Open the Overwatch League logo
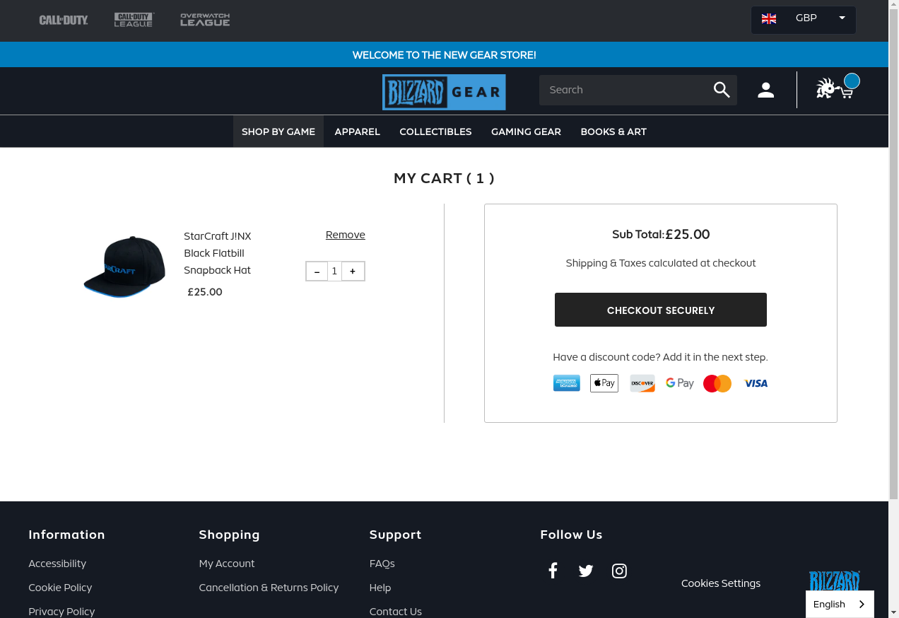Viewport: 899px width, 618px height. 205,20
